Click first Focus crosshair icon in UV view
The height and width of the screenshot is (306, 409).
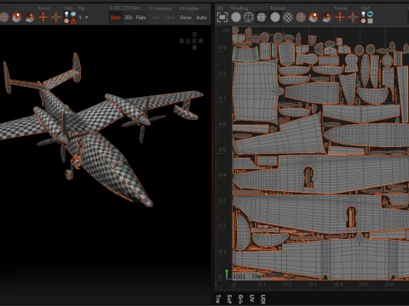coord(340,17)
